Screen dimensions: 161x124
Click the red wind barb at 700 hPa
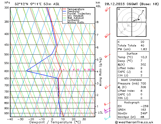pos(108,87)
